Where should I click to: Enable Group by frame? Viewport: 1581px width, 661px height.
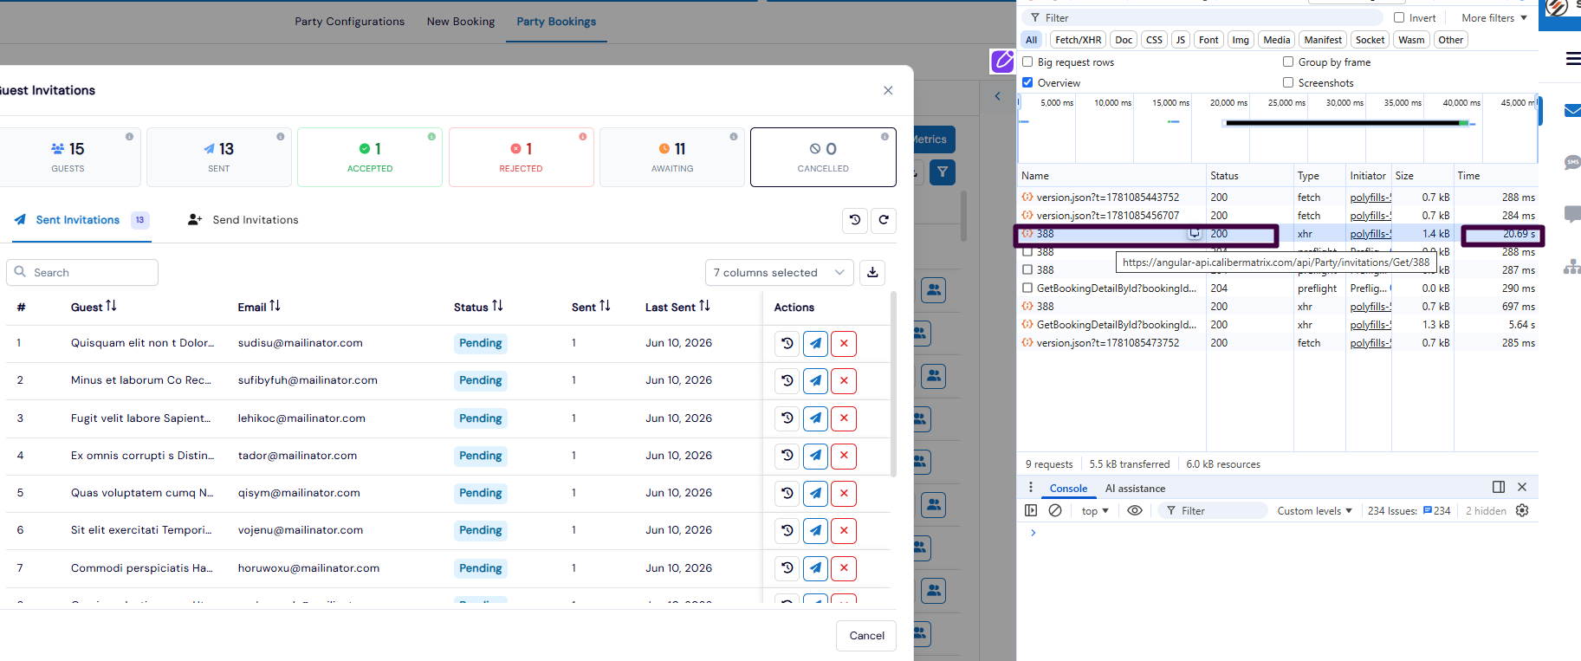click(1288, 62)
